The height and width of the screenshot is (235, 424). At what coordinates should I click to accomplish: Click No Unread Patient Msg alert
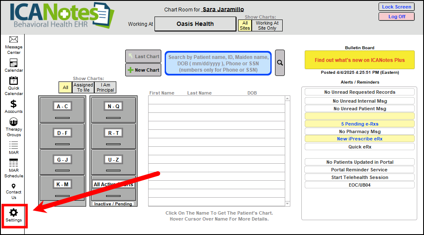tap(359, 109)
